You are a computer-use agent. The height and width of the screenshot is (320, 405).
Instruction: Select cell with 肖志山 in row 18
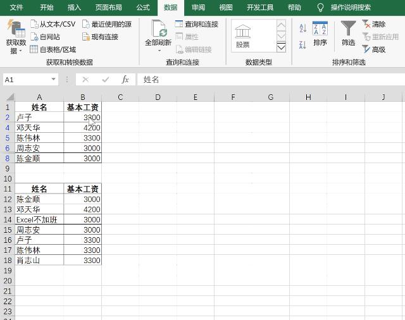click(39, 261)
